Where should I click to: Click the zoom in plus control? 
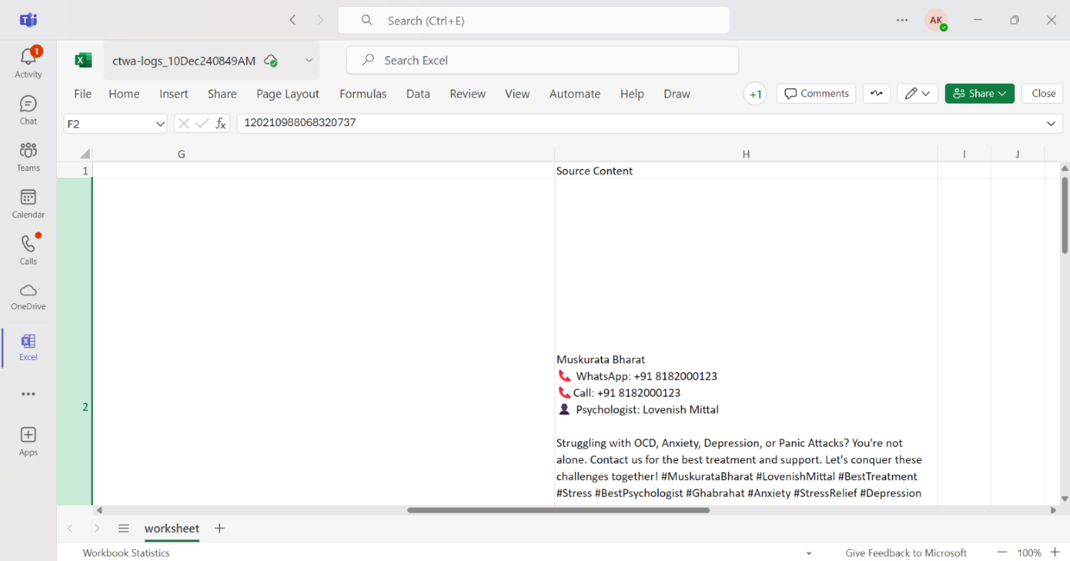[x=1054, y=553]
